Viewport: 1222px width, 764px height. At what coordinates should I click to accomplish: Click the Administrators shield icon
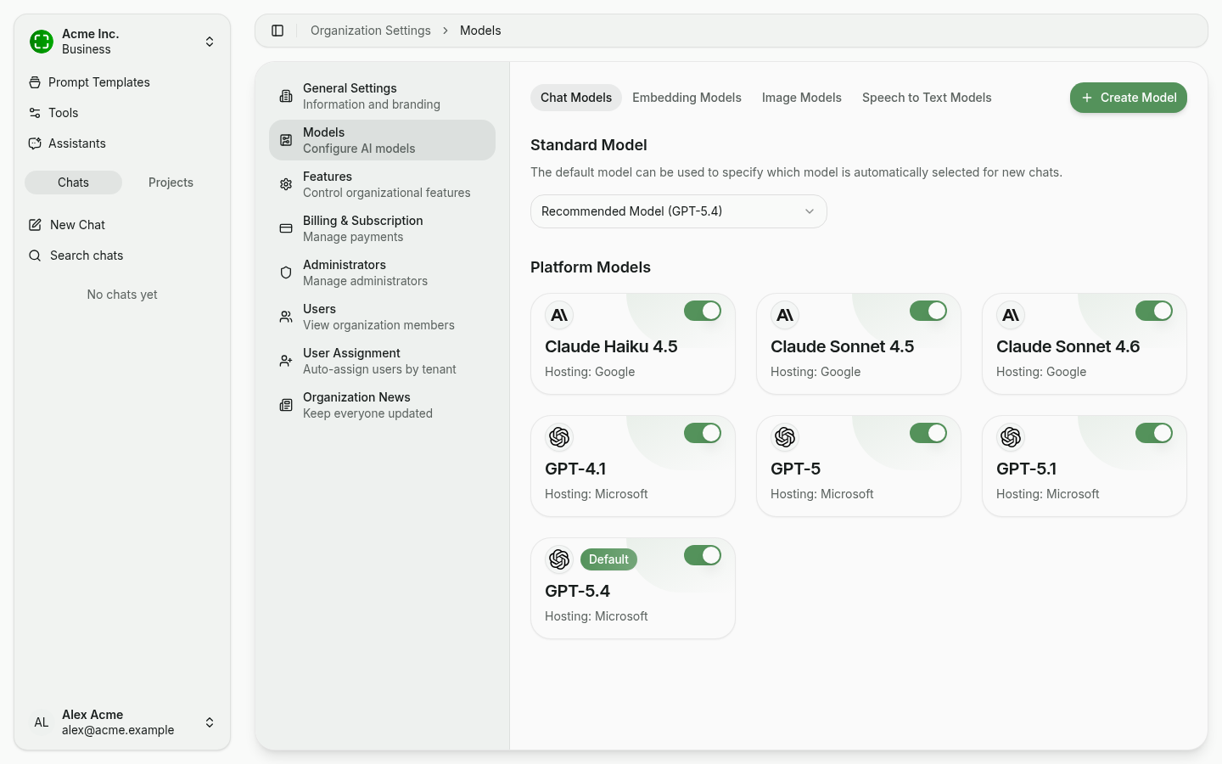[x=286, y=272]
